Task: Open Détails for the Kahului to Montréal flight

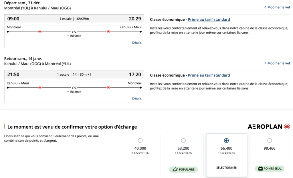Action: point(137,99)
